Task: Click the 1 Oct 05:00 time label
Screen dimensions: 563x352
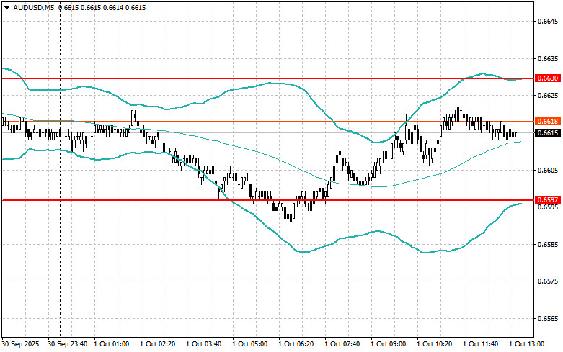Action: tap(250, 344)
